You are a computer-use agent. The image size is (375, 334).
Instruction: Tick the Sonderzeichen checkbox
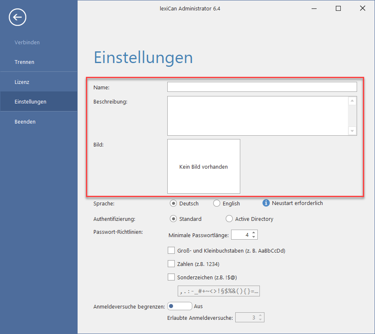coord(171,276)
